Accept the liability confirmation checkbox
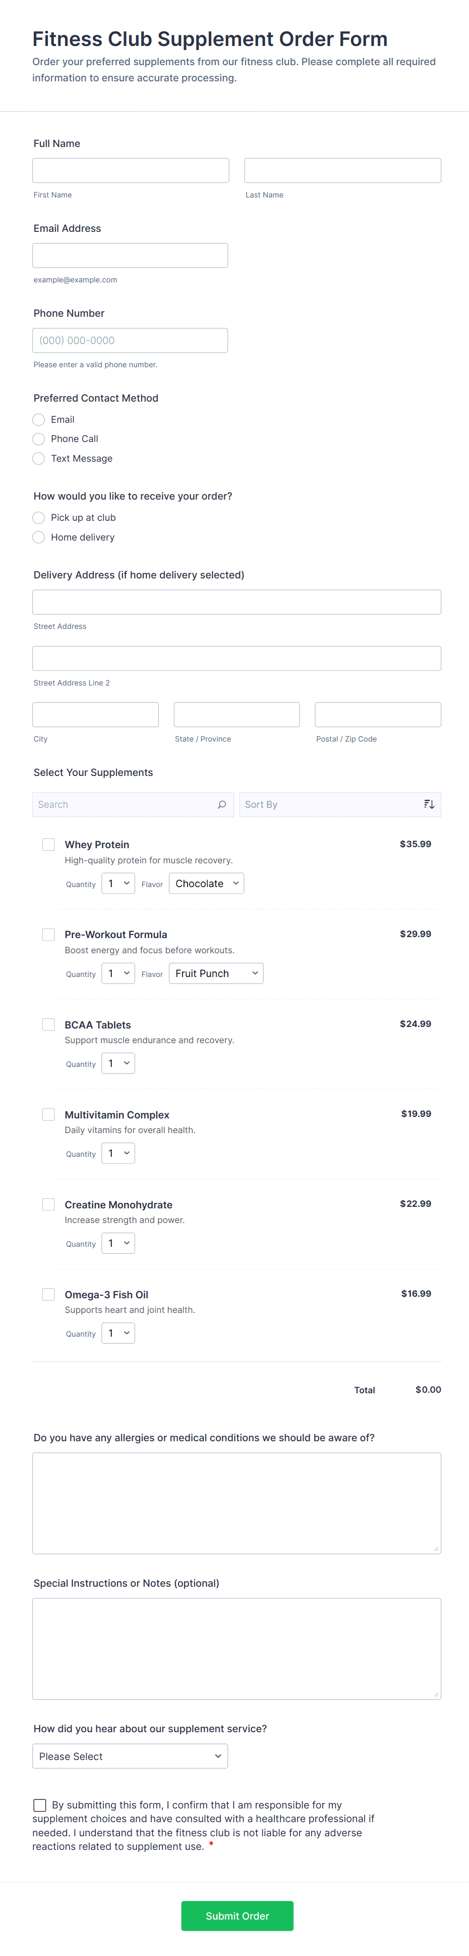Screen dimensions: 469x1956 (x=39, y=1805)
